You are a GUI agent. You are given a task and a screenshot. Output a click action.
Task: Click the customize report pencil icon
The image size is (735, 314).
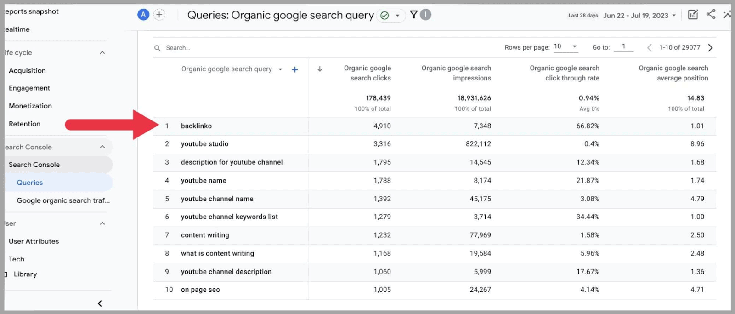(693, 15)
